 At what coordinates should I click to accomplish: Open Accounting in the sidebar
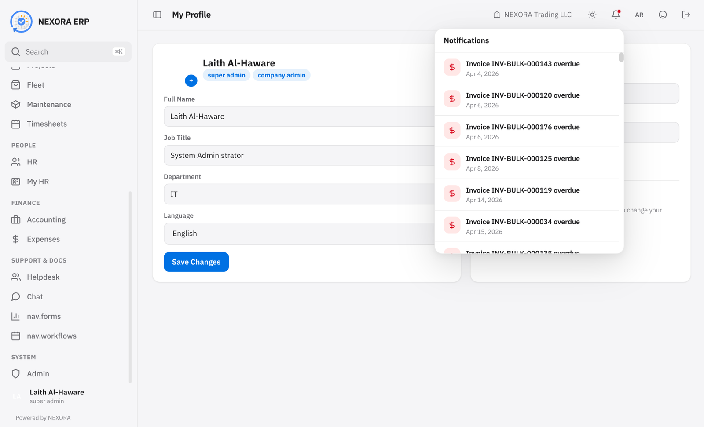click(x=68, y=219)
